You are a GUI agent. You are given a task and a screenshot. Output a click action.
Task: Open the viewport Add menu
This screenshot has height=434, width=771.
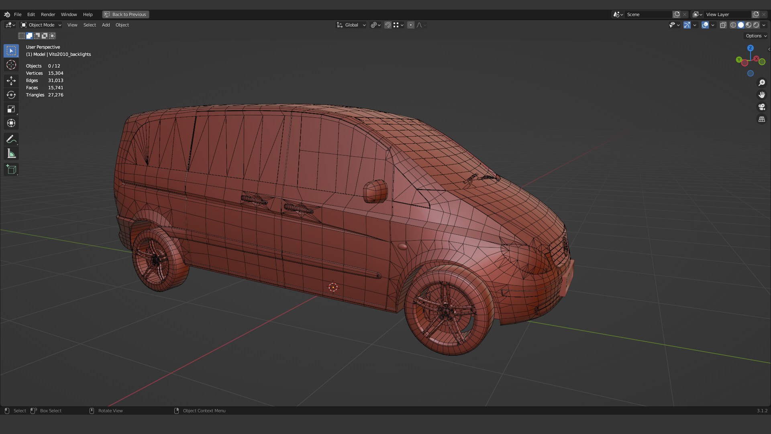point(106,25)
